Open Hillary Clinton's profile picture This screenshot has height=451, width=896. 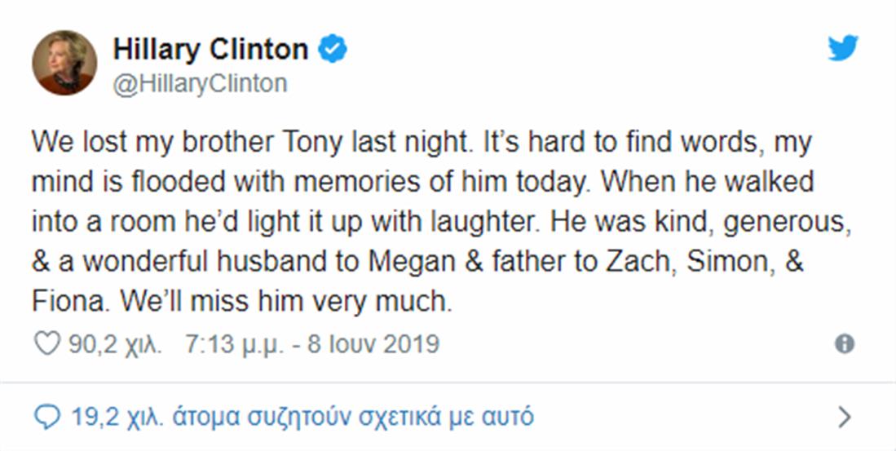click(x=64, y=64)
